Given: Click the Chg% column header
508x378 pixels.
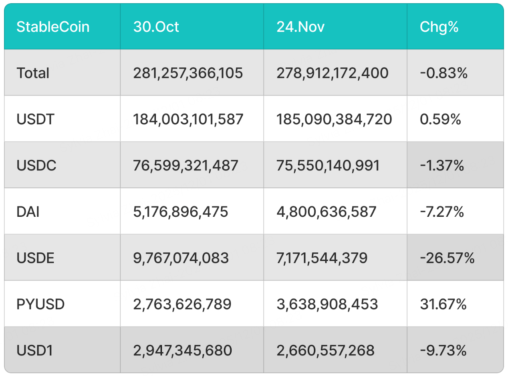Looking at the screenshot, I should tap(439, 27).
